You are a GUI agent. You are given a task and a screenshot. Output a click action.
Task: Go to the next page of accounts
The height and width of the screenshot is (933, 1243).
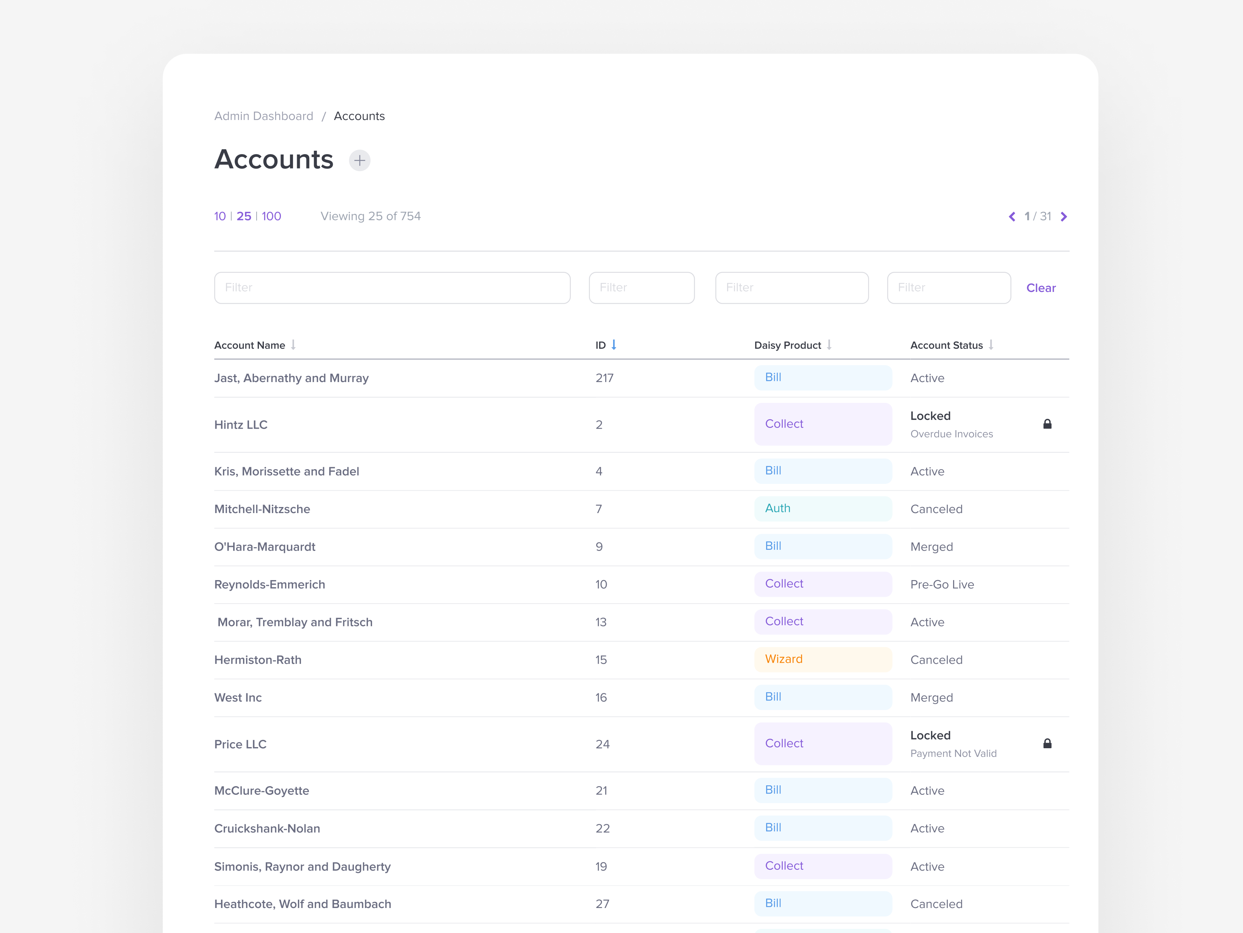(1064, 216)
